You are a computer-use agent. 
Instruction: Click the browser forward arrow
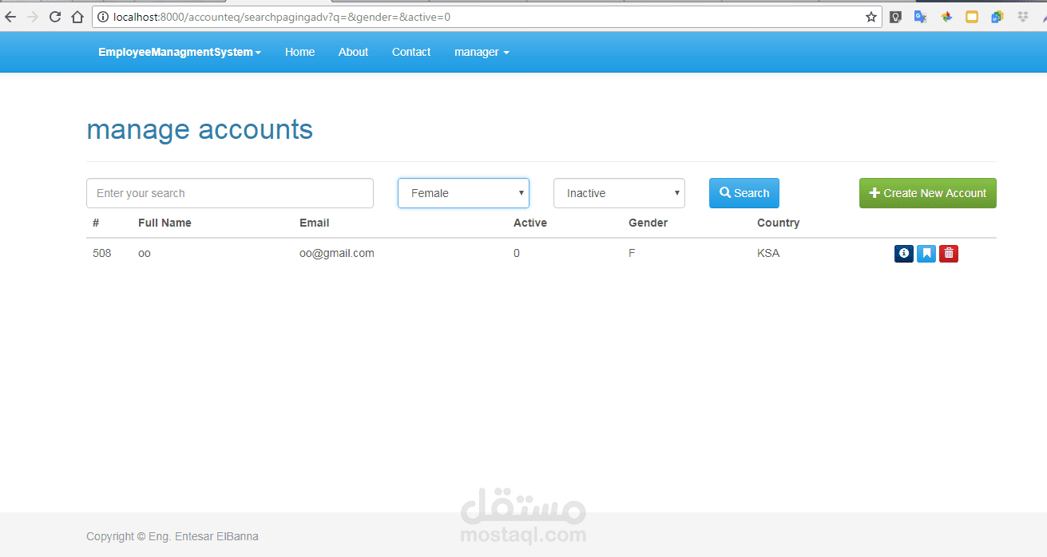[33, 17]
